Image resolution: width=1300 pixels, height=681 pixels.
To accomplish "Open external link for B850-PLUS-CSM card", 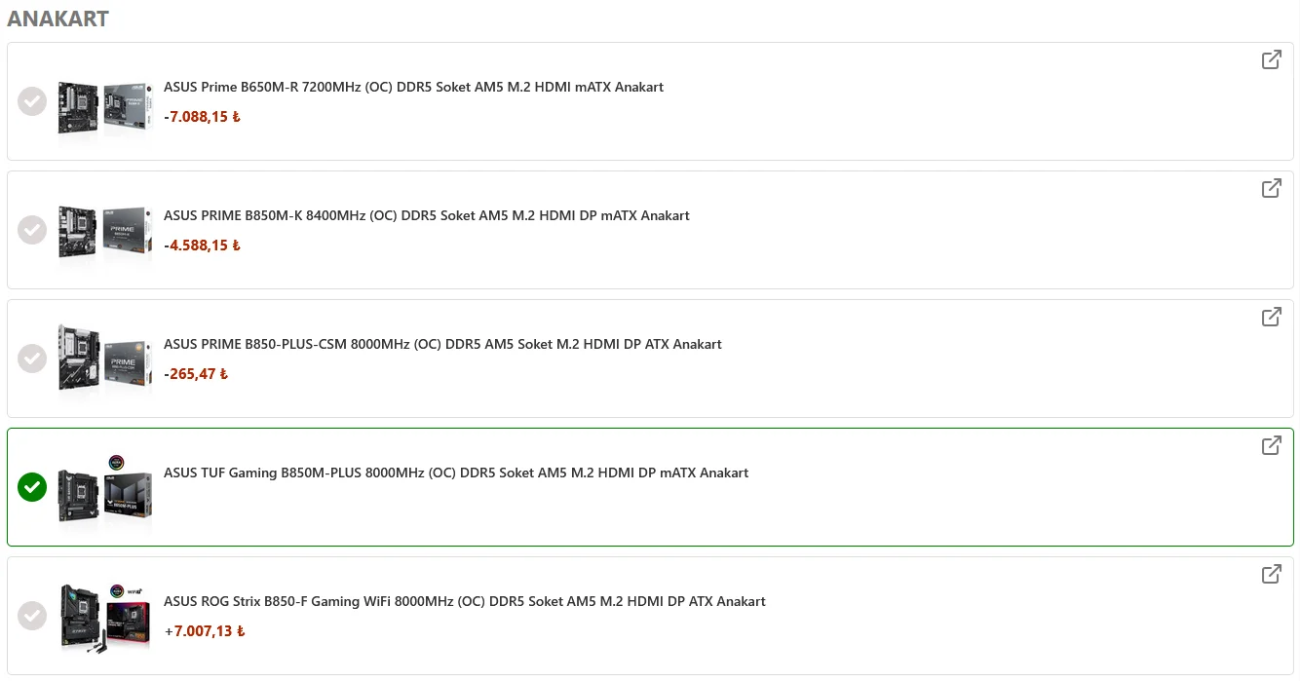I will click(x=1272, y=317).
